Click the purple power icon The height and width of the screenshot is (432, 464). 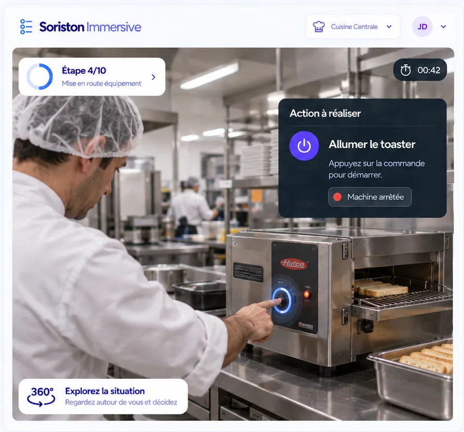(x=304, y=146)
